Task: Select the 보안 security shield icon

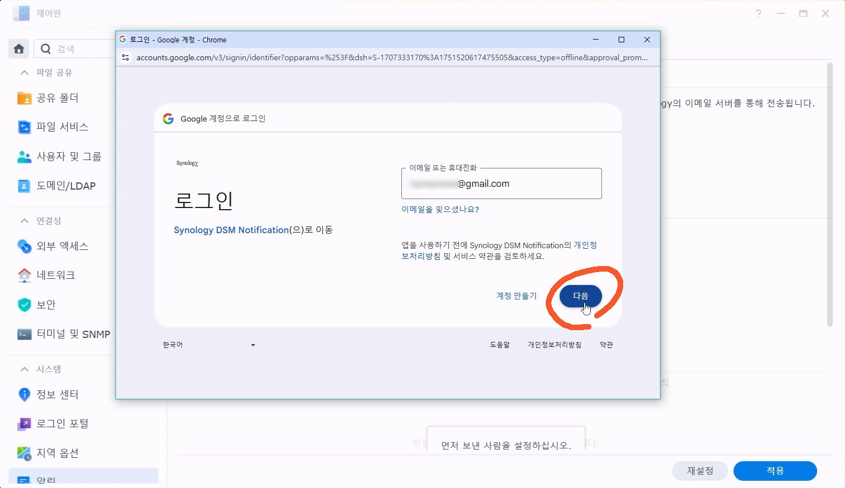Action: 24,305
